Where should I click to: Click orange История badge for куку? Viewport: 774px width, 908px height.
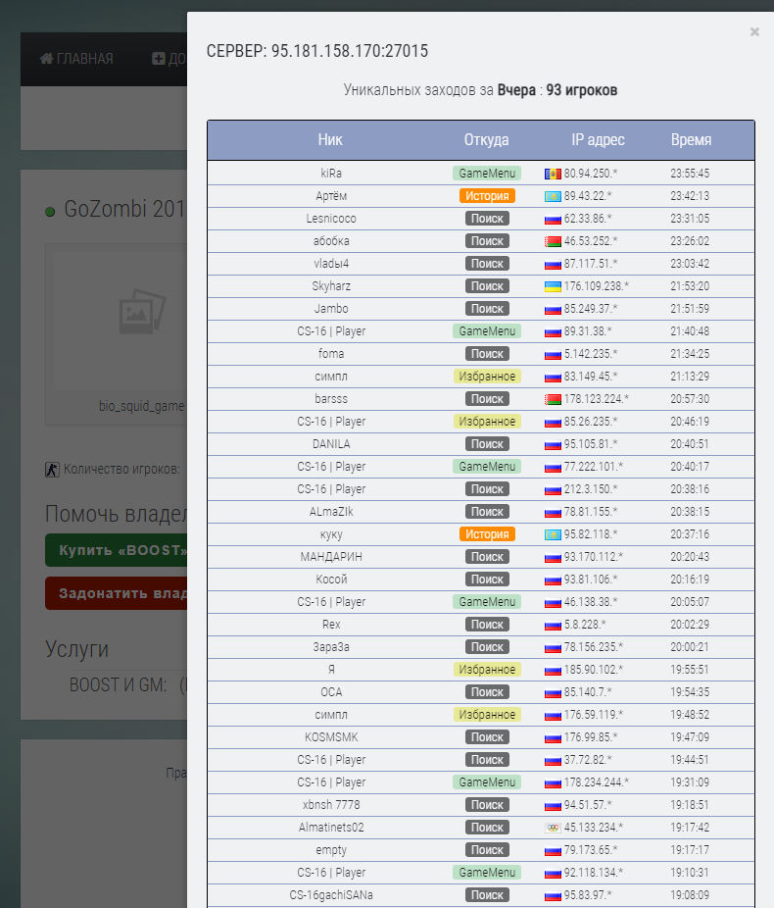[487, 533]
